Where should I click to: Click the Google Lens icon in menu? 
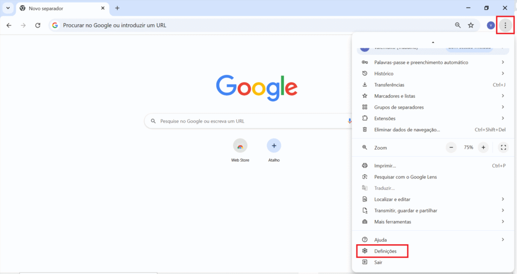365,177
